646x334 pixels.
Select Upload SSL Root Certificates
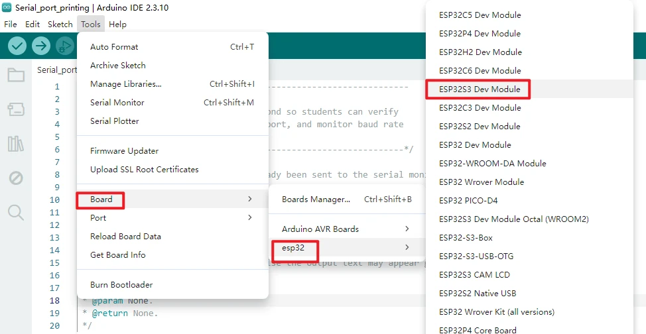[172, 169]
